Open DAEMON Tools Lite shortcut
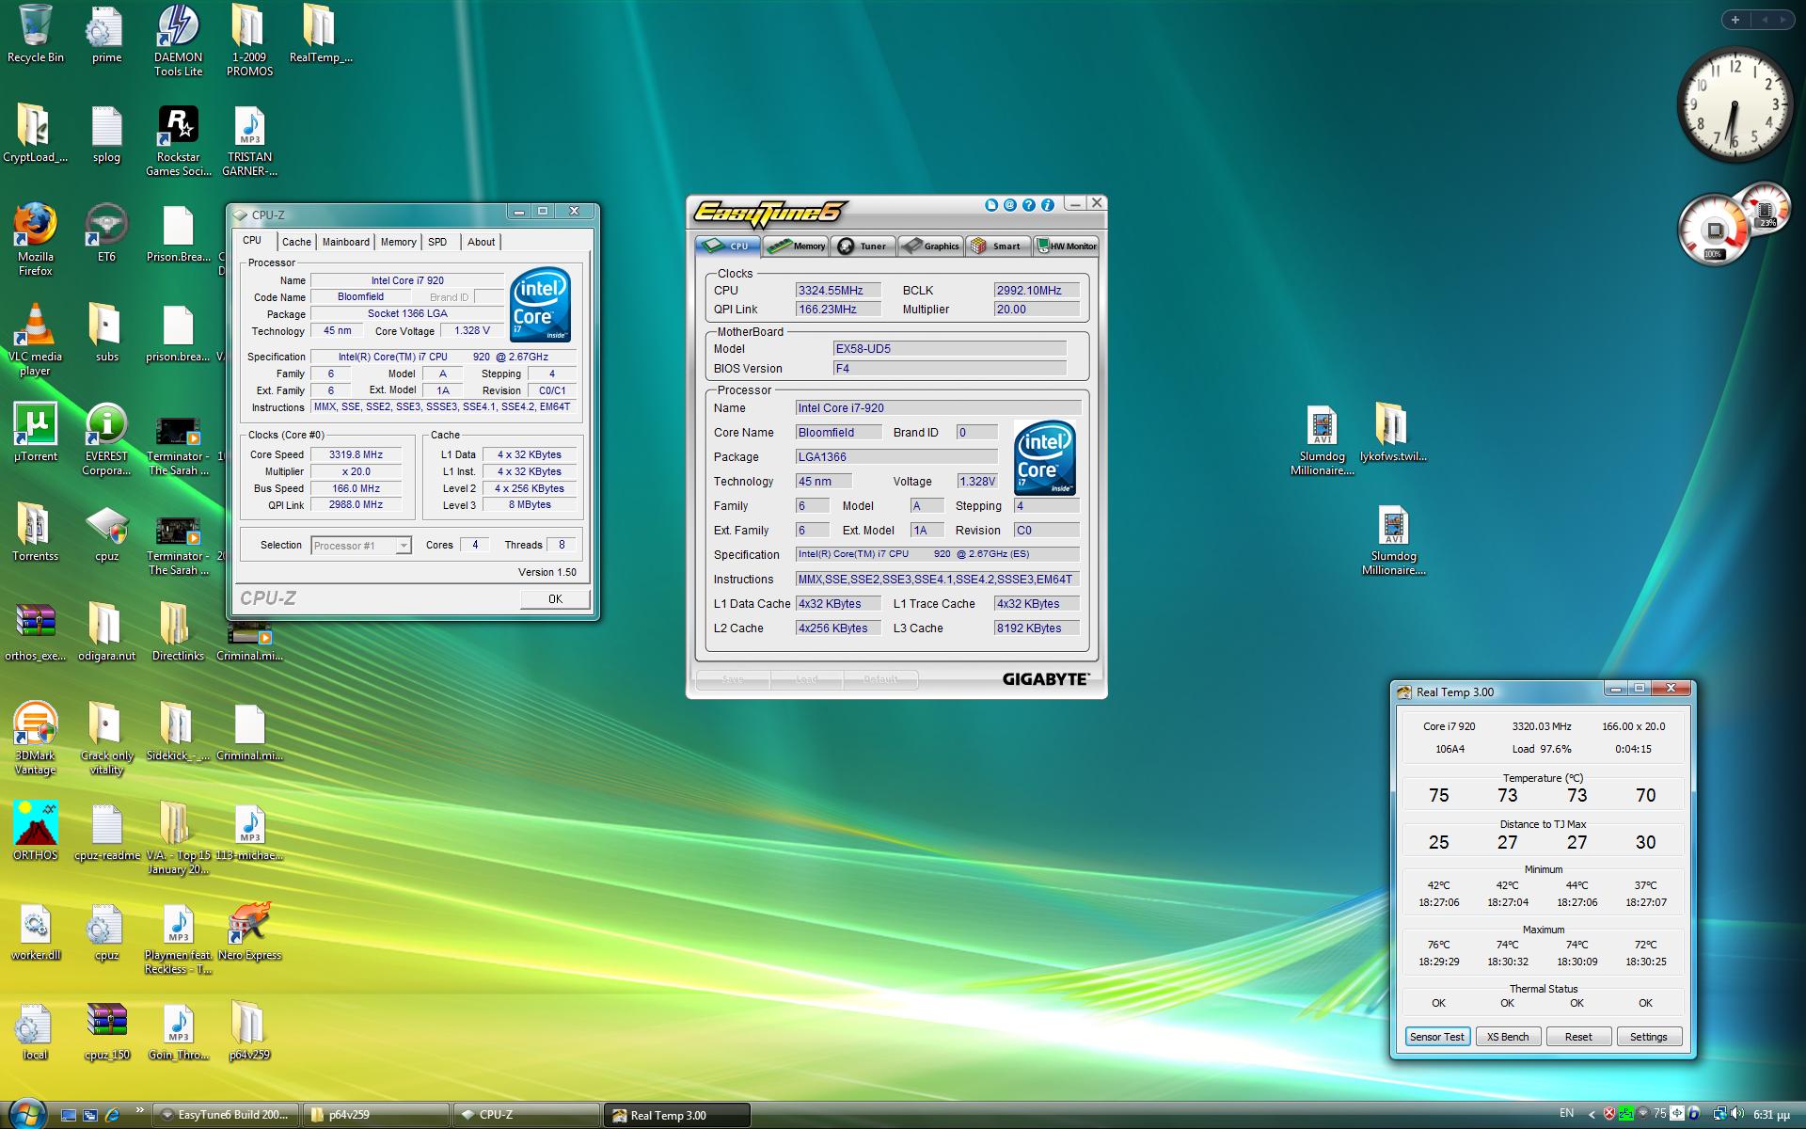This screenshot has width=1806, height=1129. coord(179,40)
